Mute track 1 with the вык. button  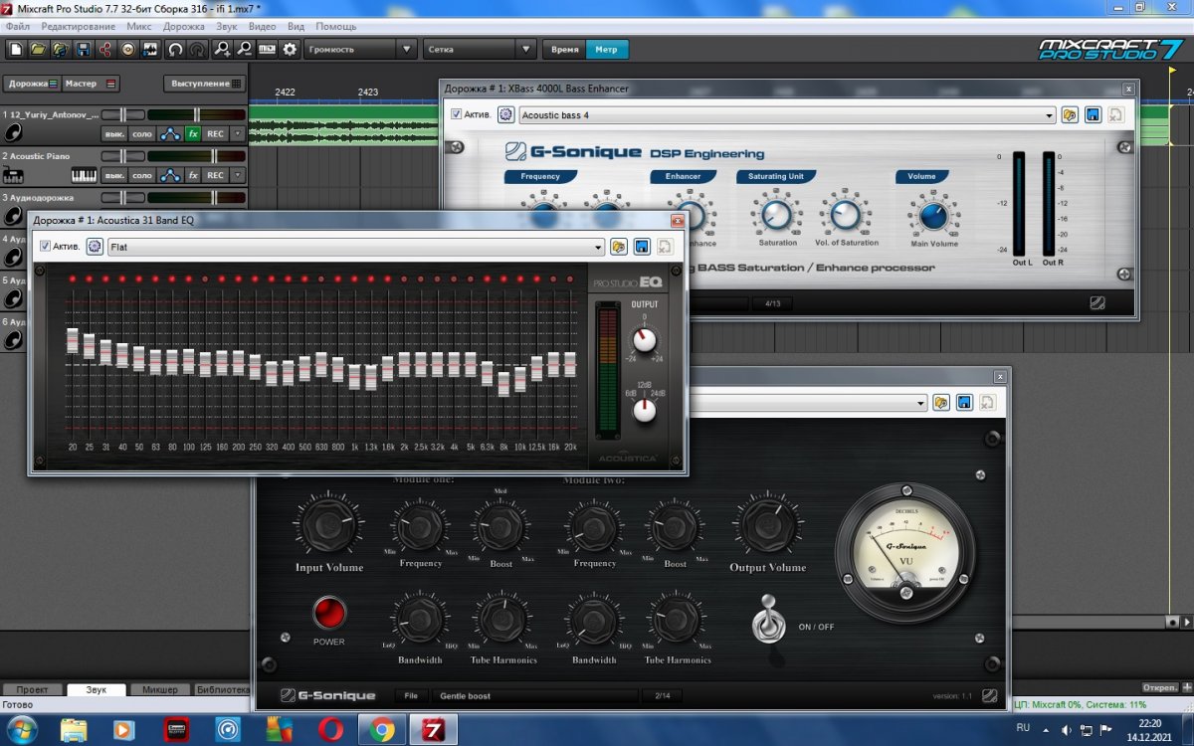114,133
